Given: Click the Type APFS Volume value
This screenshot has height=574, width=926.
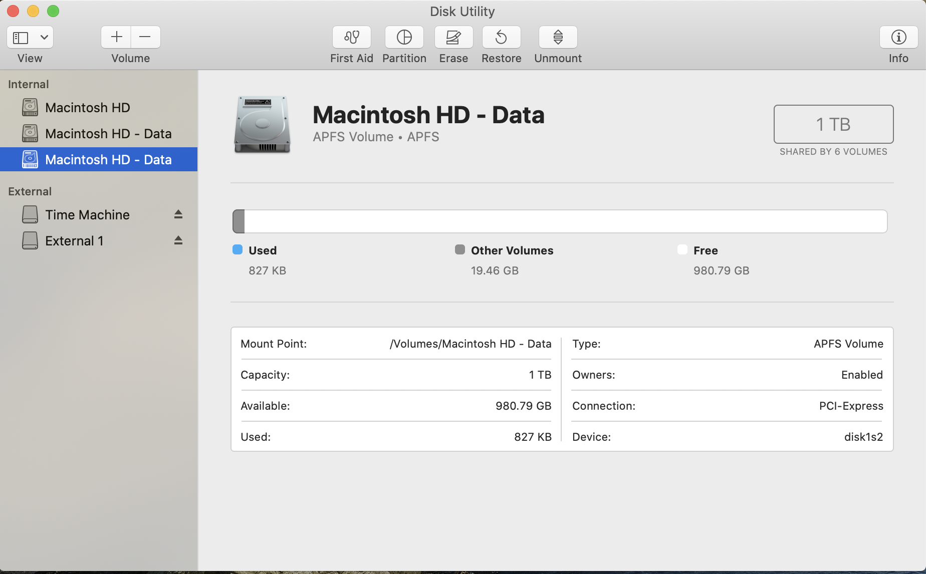Looking at the screenshot, I should pos(848,344).
